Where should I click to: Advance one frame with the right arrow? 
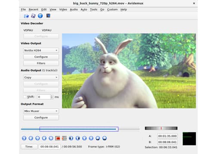37,138
